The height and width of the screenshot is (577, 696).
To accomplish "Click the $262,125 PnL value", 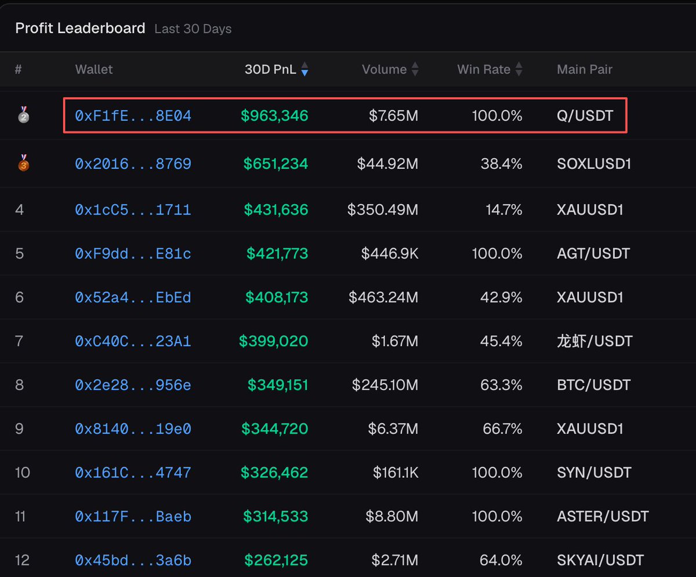I will click(276, 560).
